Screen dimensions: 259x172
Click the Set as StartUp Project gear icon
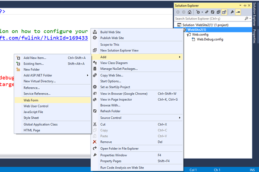[95, 87]
